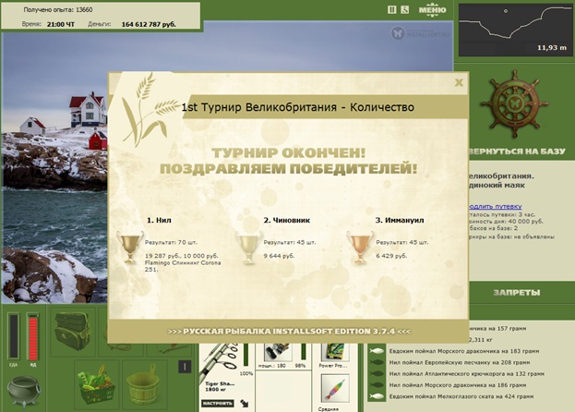Click fish icon beside Евдоким Мелкоглазого ската entry
575x412 pixels.
[x=377, y=396]
